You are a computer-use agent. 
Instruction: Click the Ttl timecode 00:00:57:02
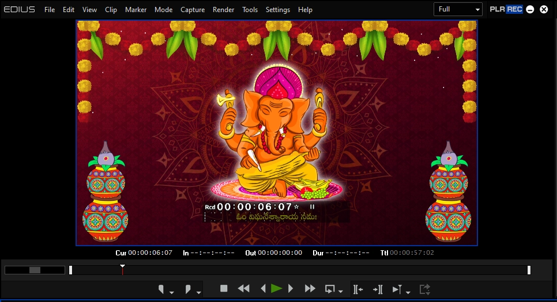pos(412,253)
